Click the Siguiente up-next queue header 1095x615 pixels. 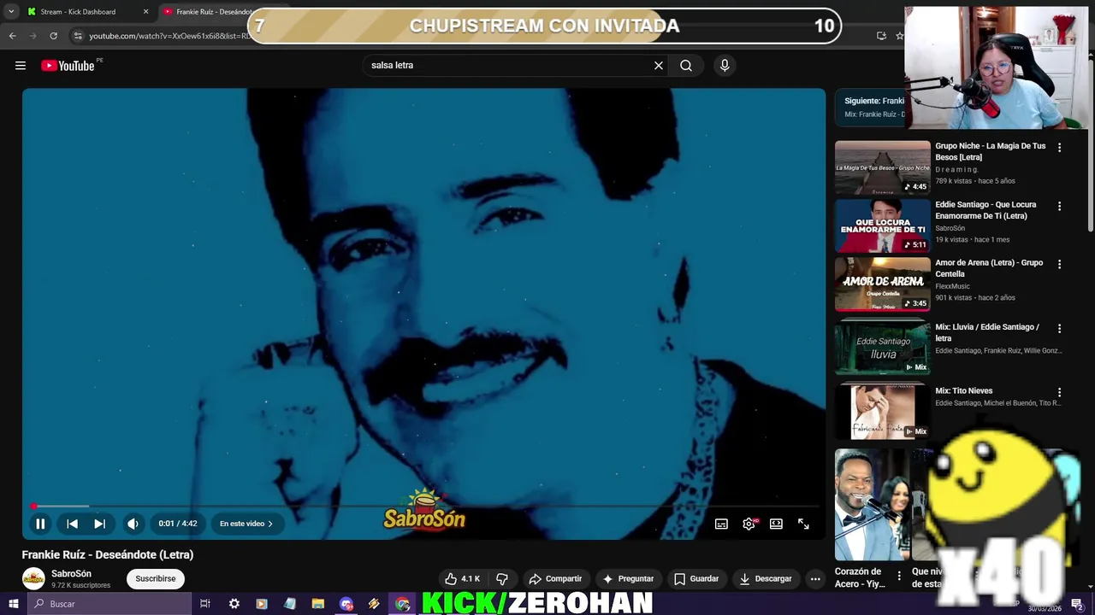coord(871,107)
